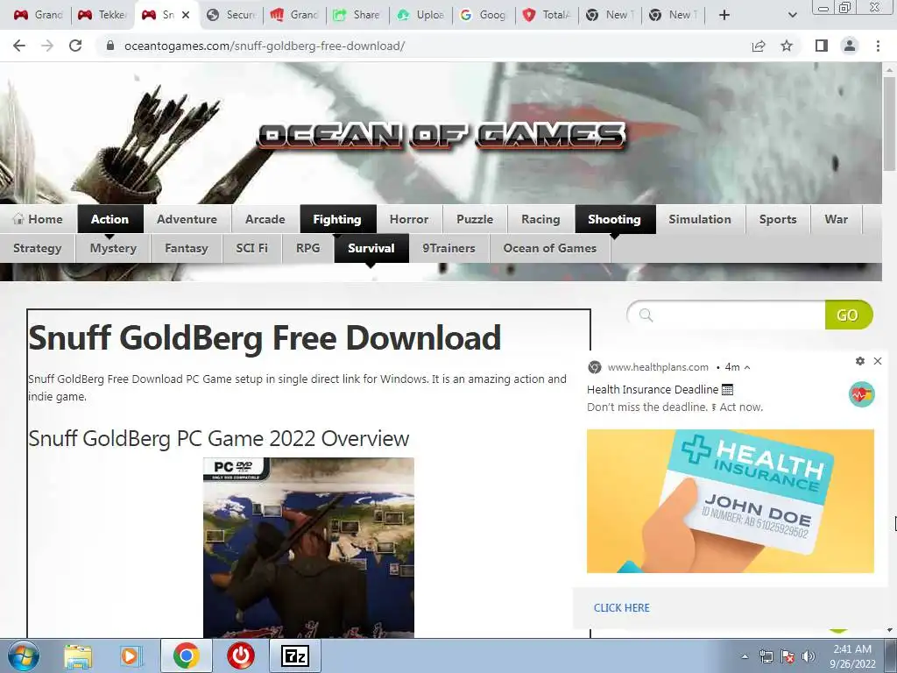The height and width of the screenshot is (673, 897).
Task: Open notification settings gear icon
Action: 860,361
